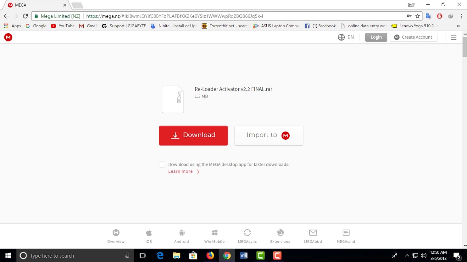The width and height of the screenshot is (467, 262).
Task: Open the Google bookmark
Action: 36,26
